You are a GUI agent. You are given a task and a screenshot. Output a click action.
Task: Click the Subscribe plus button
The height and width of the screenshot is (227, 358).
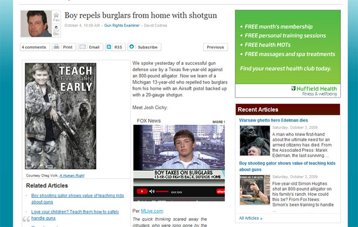144,47
